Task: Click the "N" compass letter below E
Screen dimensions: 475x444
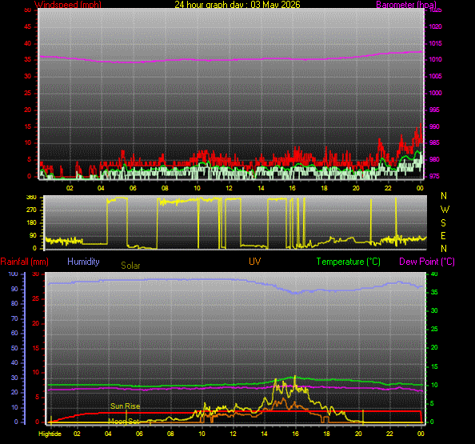Action: tap(444, 249)
